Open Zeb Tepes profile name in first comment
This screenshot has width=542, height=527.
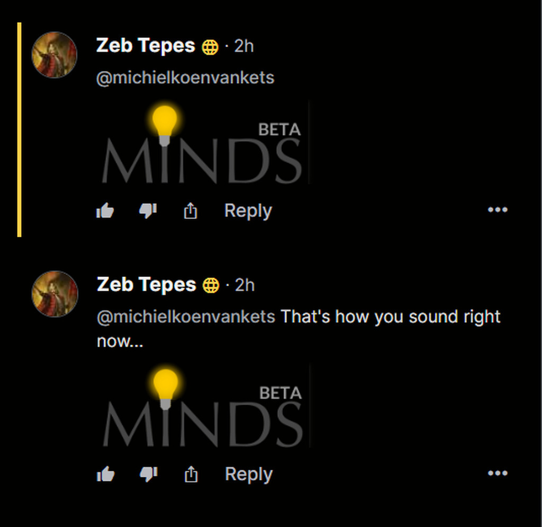click(146, 46)
